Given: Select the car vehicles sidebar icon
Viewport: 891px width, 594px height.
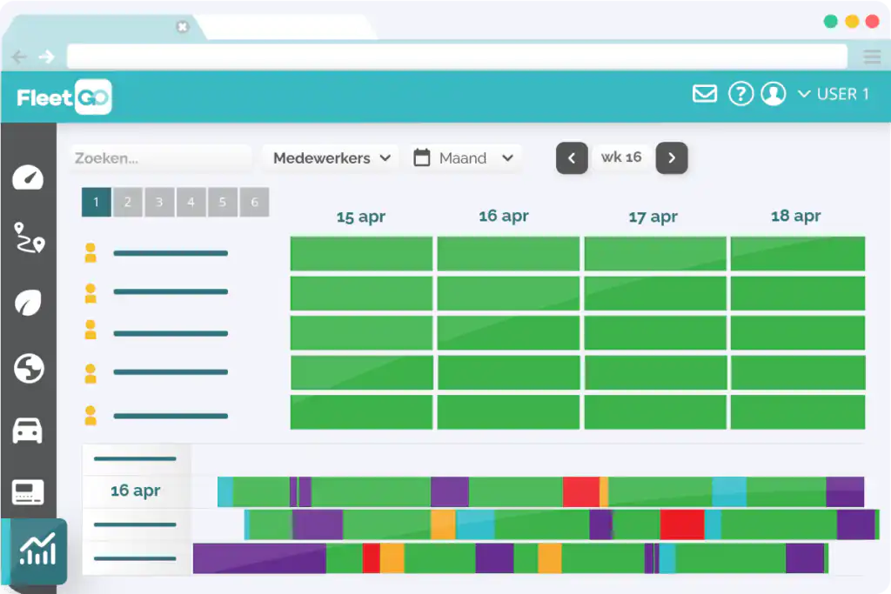Looking at the screenshot, I should (x=27, y=430).
